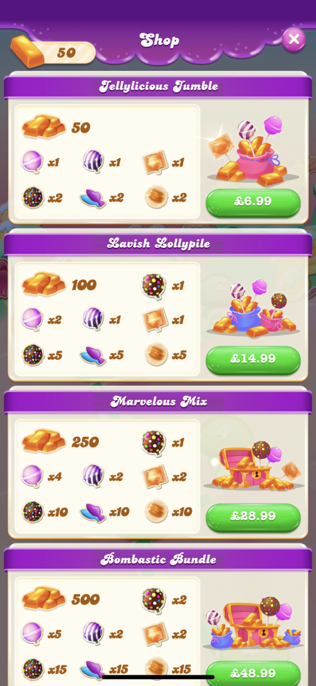Close the Shop with the X button
The width and height of the screenshot is (316, 686).
[x=294, y=40]
